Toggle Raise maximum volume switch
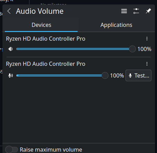157x153 pixels. click(11, 150)
